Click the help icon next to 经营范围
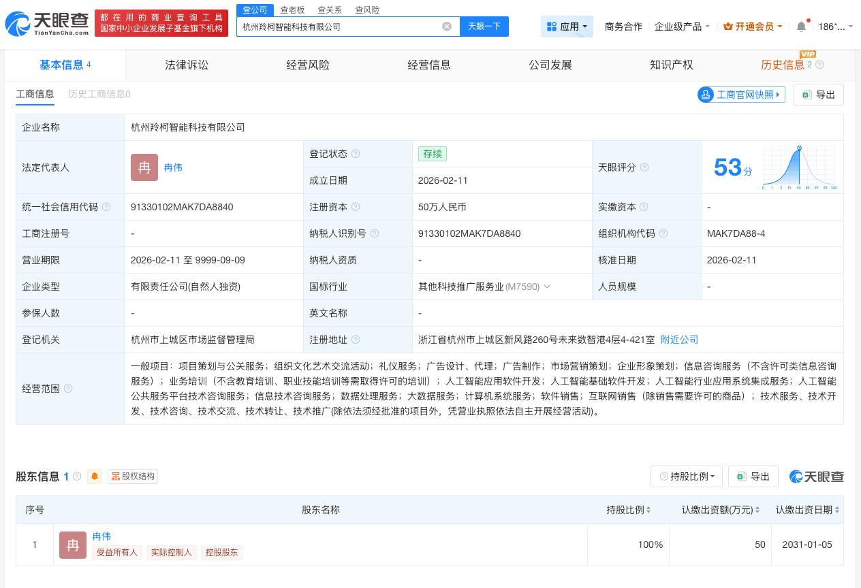The image size is (861, 588). [x=68, y=389]
